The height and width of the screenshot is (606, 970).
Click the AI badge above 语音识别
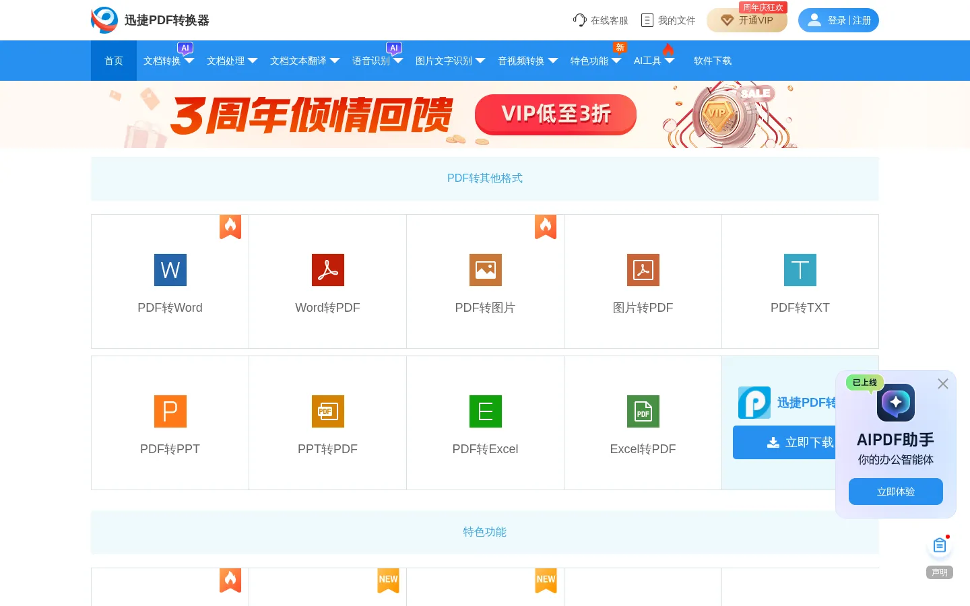(x=394, y=48)
